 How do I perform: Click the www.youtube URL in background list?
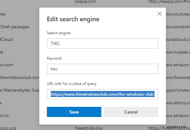pos(178,14)
